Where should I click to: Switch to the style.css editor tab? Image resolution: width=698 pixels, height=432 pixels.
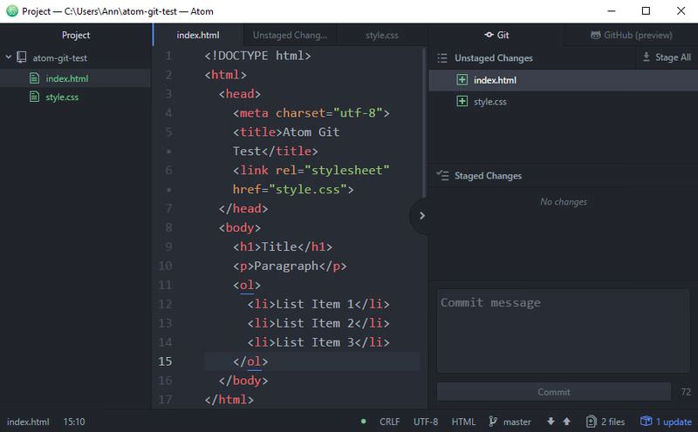(380, 36)
